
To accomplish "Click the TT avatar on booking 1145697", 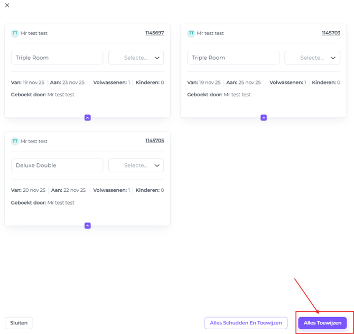I will coord(15,33).
